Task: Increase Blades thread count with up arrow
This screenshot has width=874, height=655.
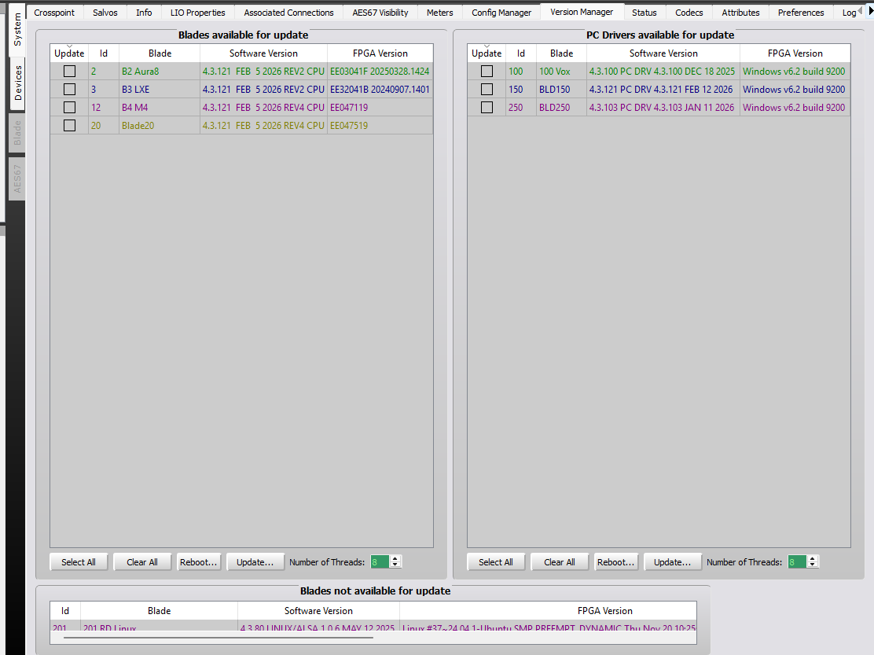Action: tap(395, 559)
